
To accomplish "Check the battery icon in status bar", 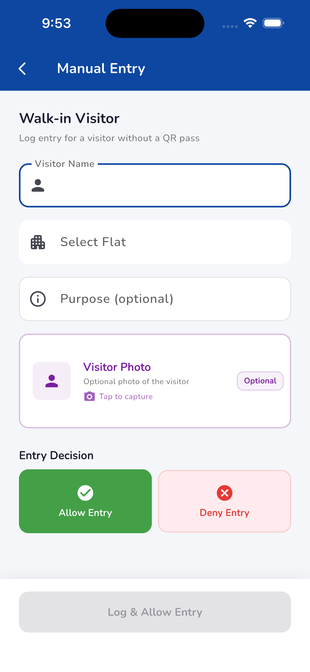I will [x=273, y=23].
